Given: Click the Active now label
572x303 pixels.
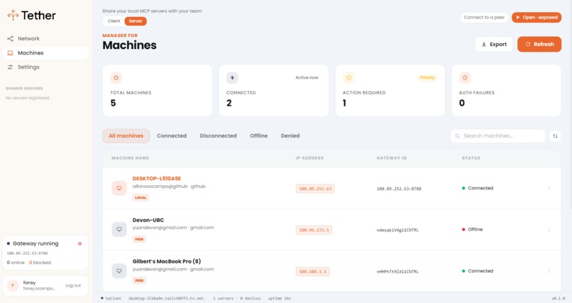Looking at the screenshot, I should (x=307, y=77).
